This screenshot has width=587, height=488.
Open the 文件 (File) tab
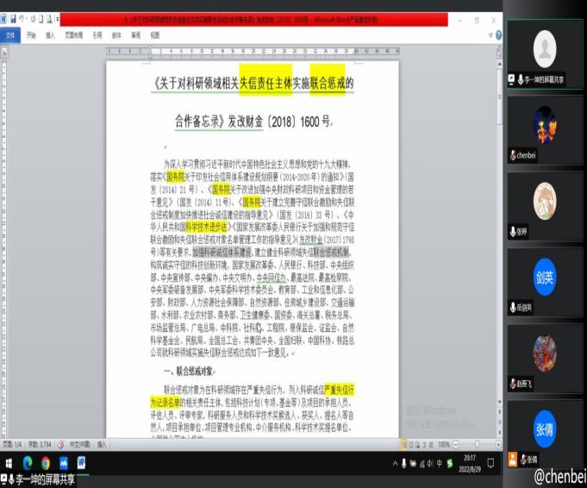click(x=11, y=35)
